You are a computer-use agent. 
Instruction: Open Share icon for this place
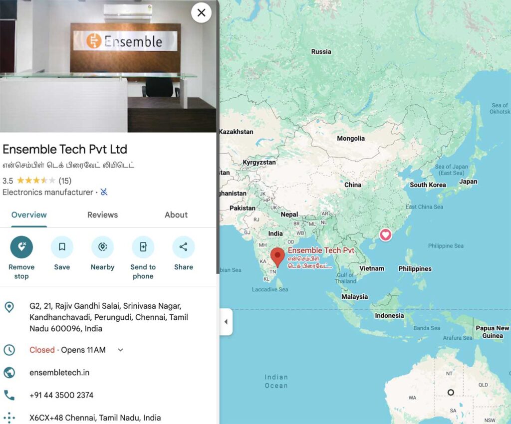(184, 247)
